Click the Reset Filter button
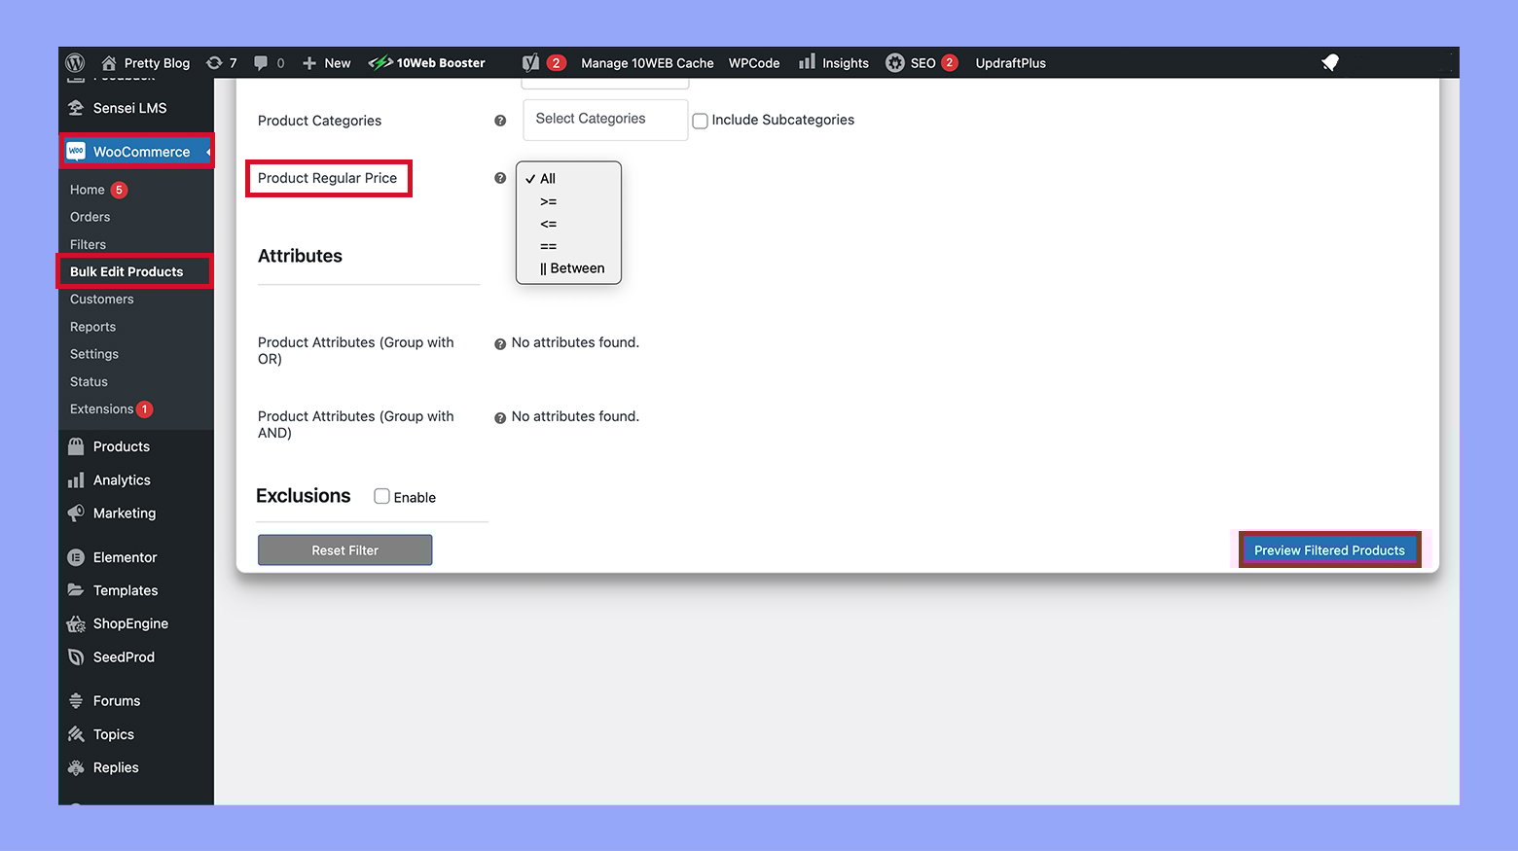 tap(344, 550)
